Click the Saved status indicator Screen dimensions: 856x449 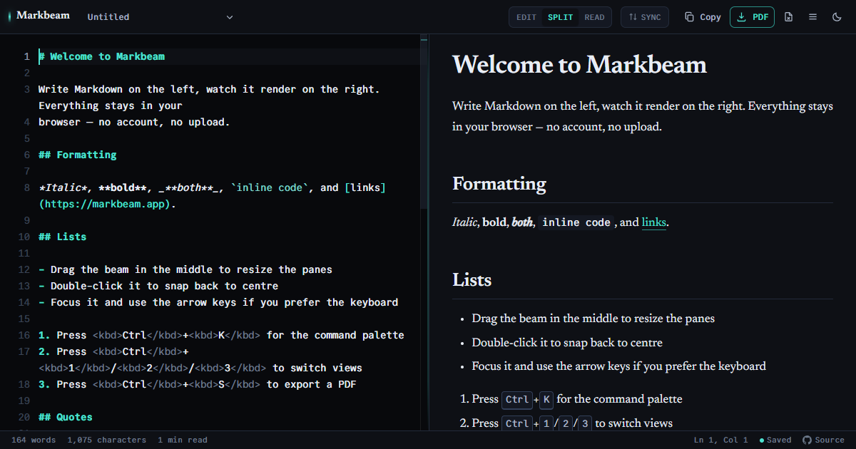coord(775,440)
